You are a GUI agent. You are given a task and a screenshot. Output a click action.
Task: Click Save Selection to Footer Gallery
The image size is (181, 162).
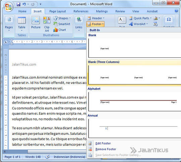[118, 155]
